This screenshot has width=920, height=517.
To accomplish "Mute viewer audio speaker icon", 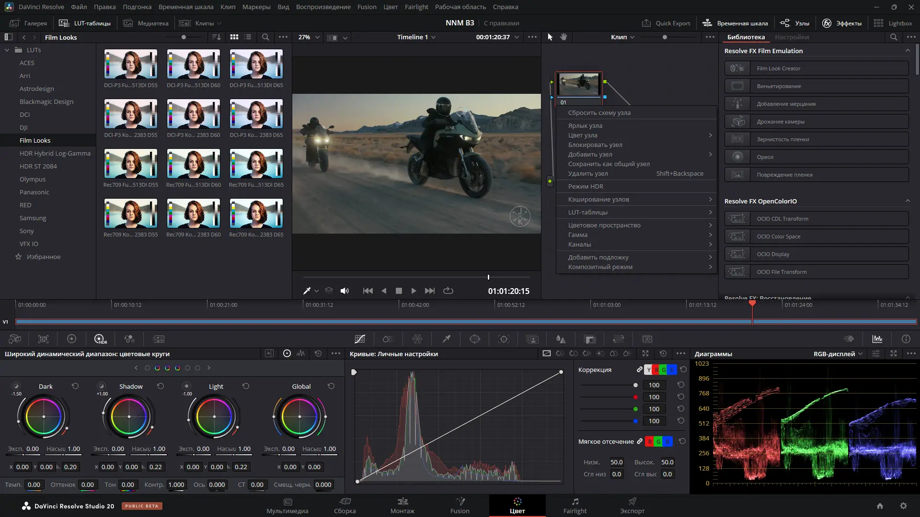I will 345,291.
